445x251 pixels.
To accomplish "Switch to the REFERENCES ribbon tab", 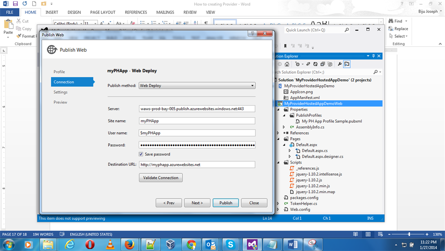I will pos(136,12).
